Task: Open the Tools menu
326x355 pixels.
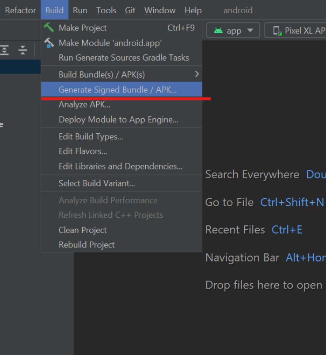Action: [106, 10]
